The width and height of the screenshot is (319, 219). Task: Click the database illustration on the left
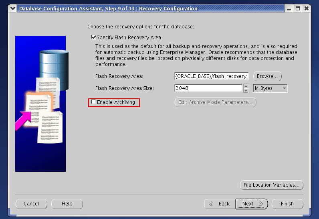click(x=40, y=104)
